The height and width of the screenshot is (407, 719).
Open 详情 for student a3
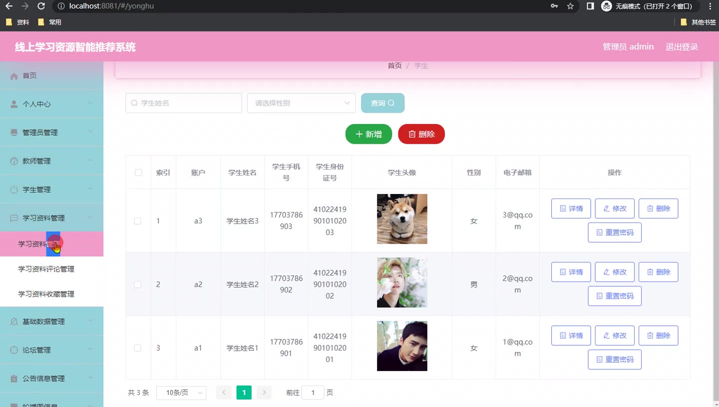point(571,208)
